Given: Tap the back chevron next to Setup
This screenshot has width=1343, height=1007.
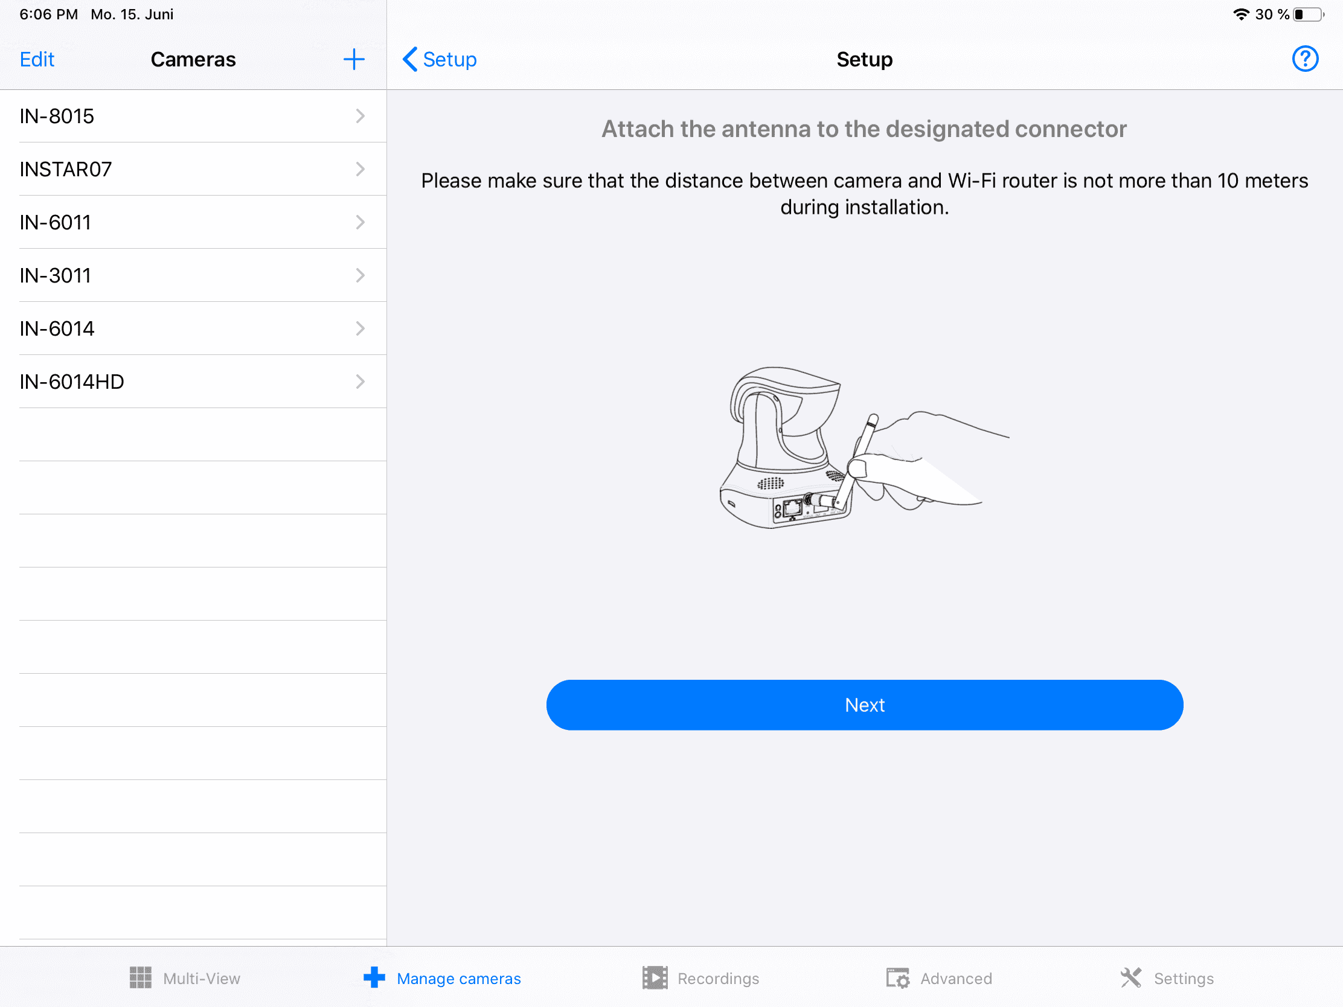Looking at the screenshot, I should tap(411, 60).
